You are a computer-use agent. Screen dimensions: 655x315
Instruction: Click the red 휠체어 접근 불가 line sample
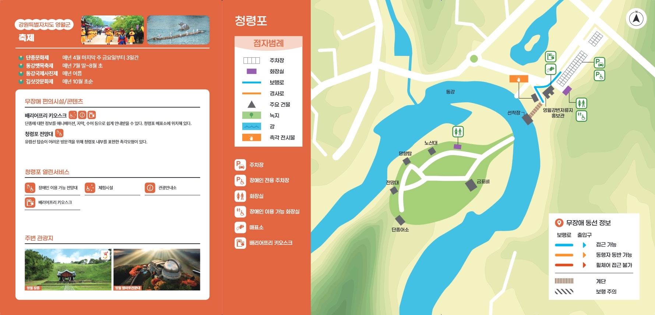[x=564, y=265]
